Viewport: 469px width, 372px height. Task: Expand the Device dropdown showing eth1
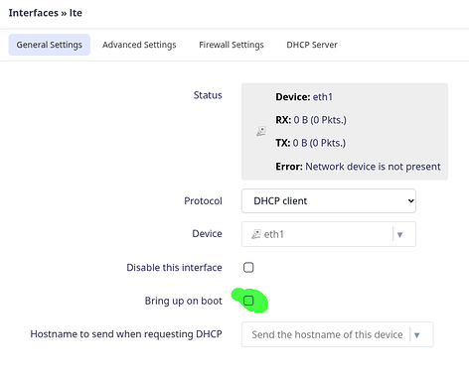click(329, 234)
